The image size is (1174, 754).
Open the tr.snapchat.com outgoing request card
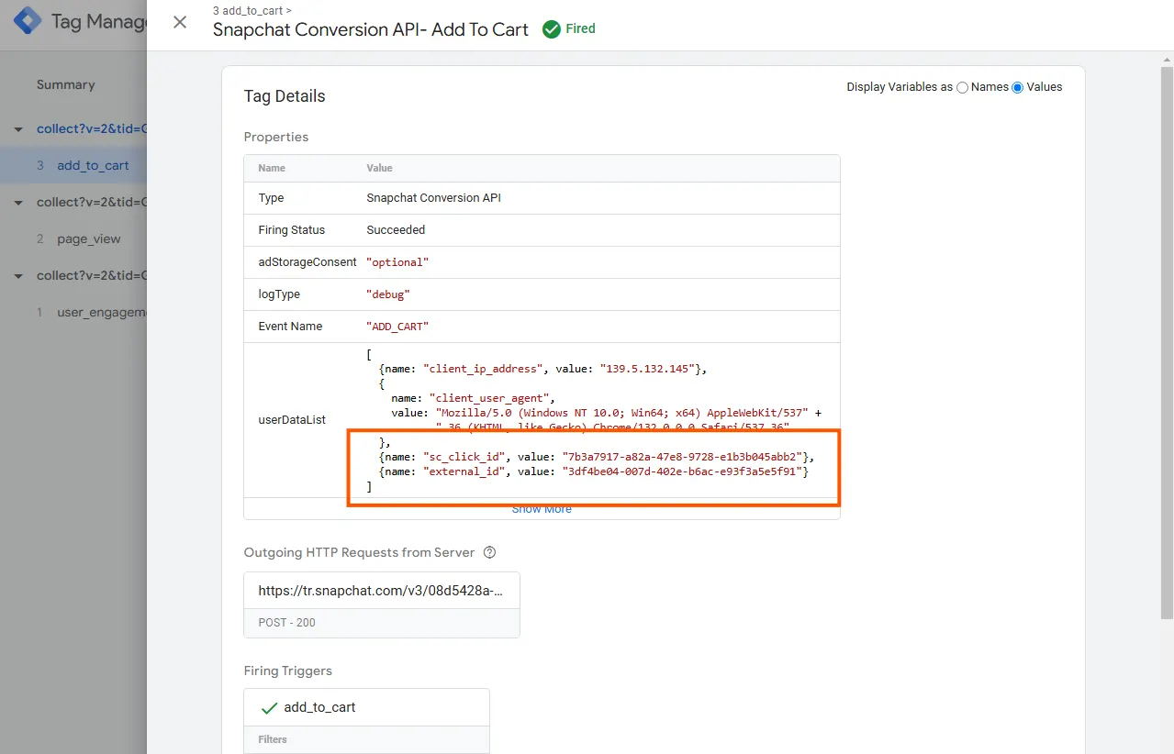point(382,605)
